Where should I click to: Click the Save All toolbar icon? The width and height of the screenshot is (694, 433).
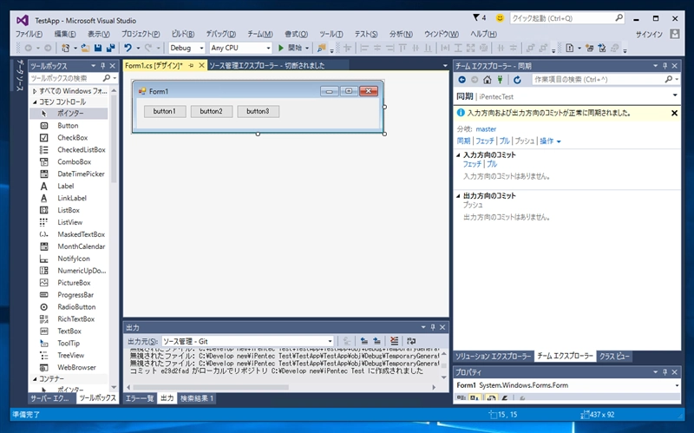110,48
